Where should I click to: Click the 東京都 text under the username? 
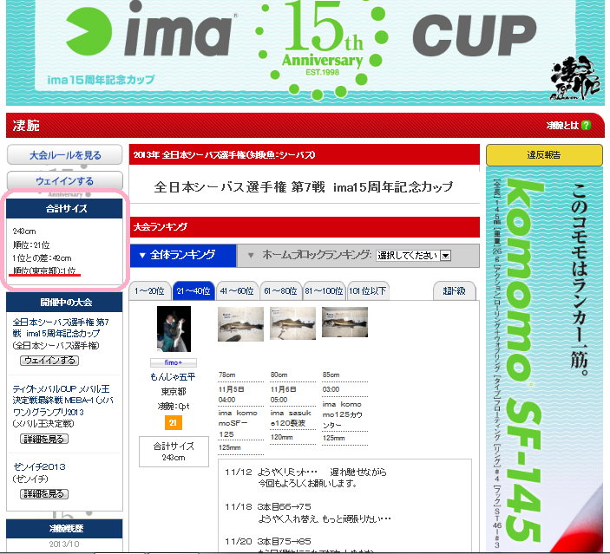174,392
